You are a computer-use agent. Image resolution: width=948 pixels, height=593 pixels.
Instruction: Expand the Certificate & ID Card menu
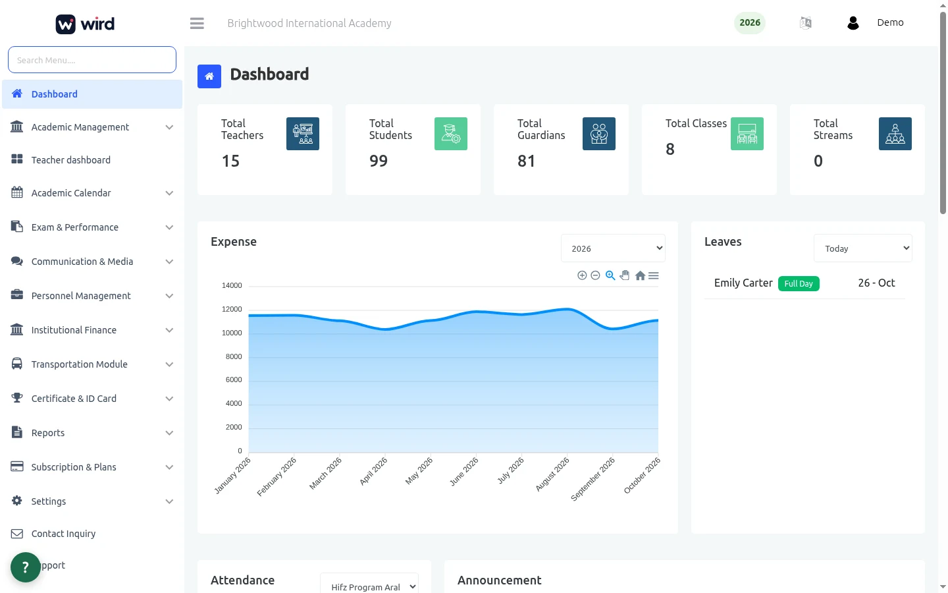coord(92,399)
